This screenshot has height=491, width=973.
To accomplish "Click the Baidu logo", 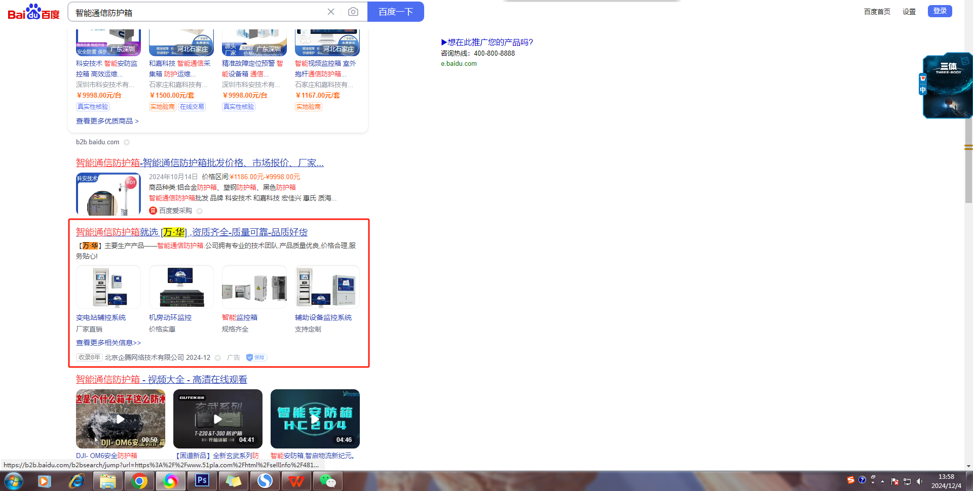I will 33,12.
